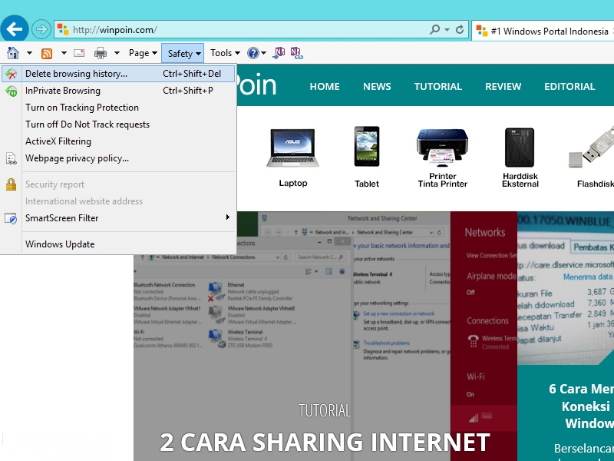Toggle ActiveX Filtering in Safety menu
The image size is (614, 461).
pyautogui.click(x=118, y=141)
